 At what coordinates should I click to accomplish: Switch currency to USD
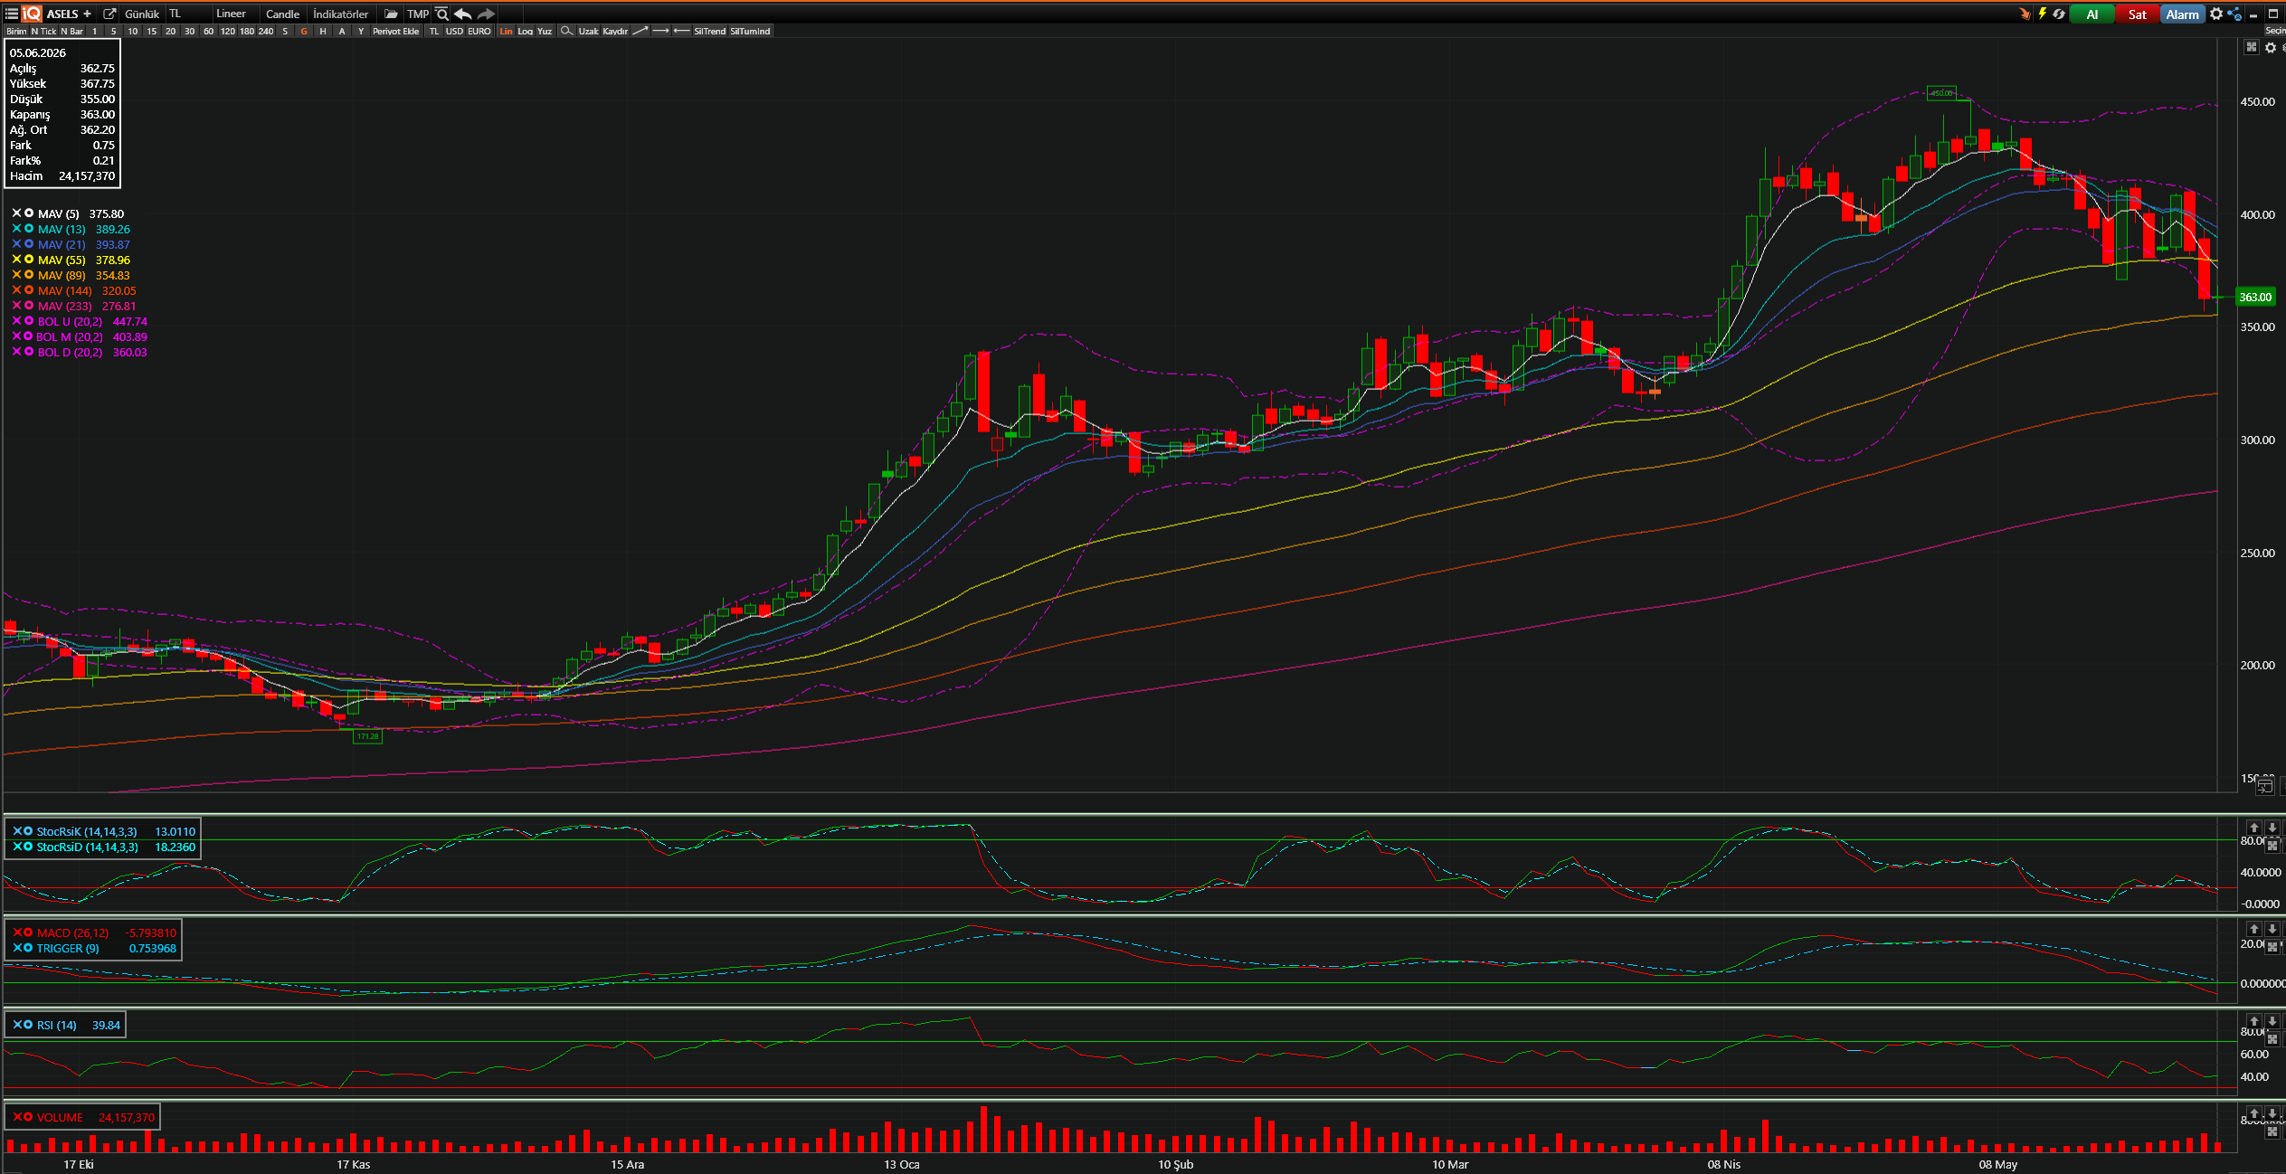454,31
